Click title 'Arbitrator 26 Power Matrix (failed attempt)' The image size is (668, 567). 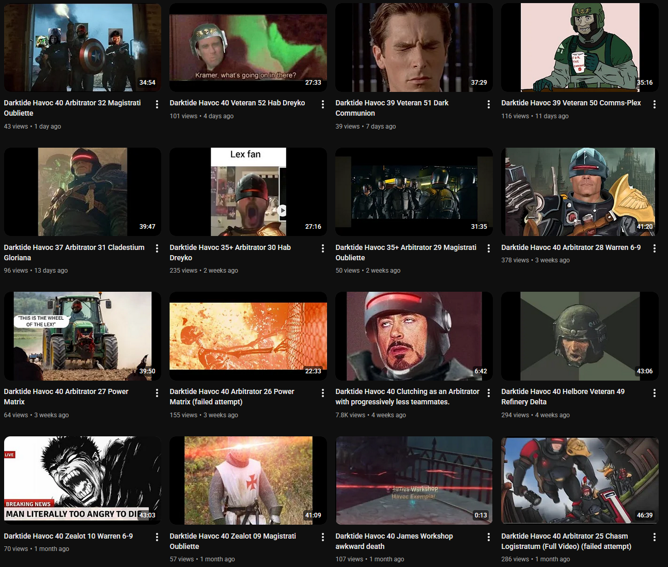pos(232,397)
